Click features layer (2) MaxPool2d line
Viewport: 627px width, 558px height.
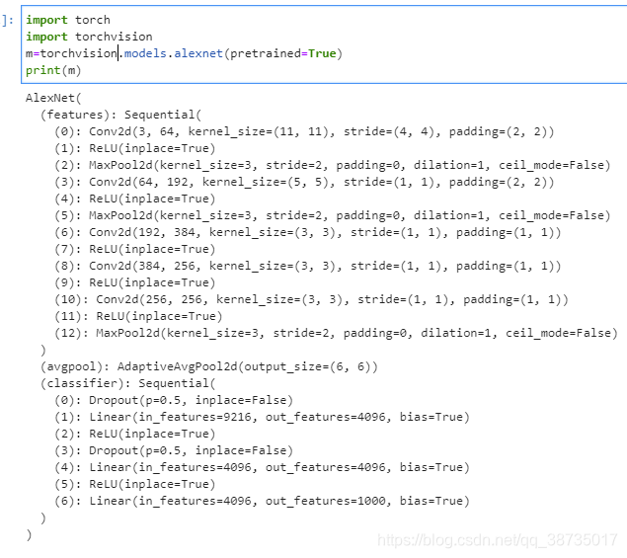333,165
